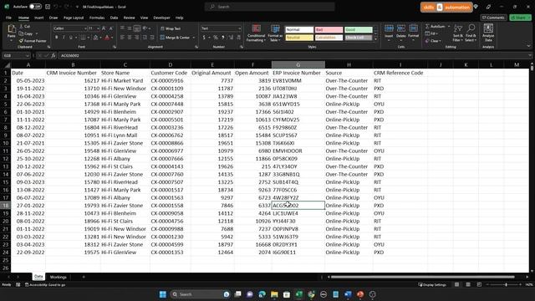Collapse the ribbon with chevron
Image resolution: width=535 pixels, height=301 pixels.
529,46
